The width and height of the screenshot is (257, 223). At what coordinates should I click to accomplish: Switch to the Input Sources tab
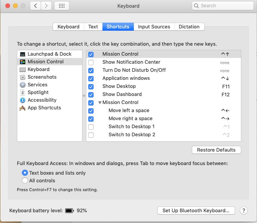click(x=154, y=27)
